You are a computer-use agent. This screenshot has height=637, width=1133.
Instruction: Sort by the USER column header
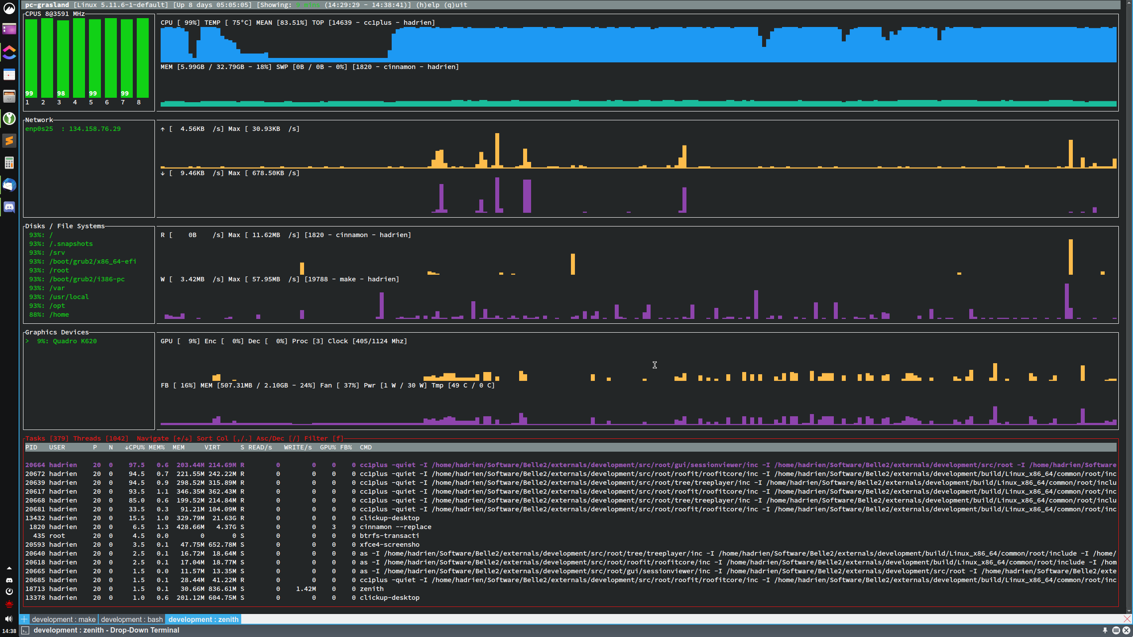[57, 447]
